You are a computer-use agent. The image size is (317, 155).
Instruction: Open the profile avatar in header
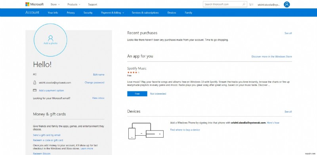286,4
